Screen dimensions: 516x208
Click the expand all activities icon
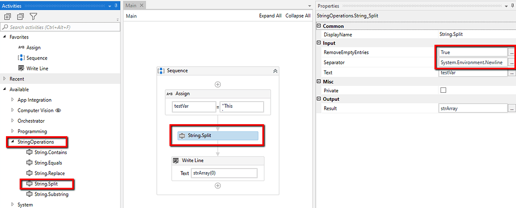click(7, 16)
